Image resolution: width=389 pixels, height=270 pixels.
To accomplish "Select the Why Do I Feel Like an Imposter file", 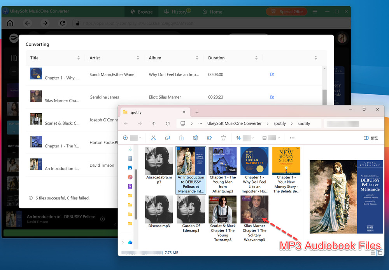I will [x=254, y=170].
